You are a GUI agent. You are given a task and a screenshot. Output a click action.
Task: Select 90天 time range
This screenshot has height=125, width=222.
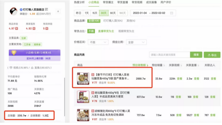(x=113, y=13)
